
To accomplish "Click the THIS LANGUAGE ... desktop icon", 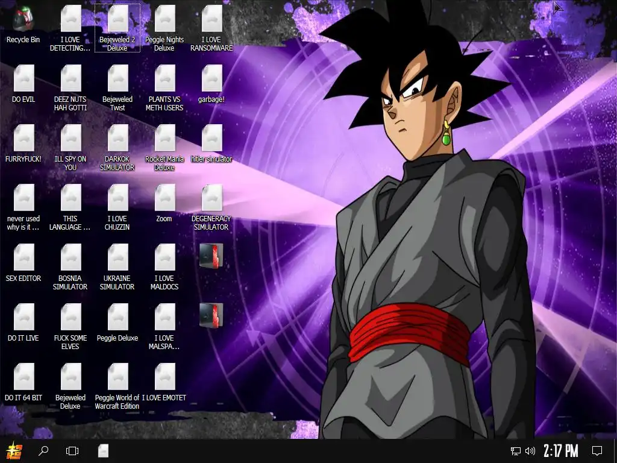I will coord(70,207).
